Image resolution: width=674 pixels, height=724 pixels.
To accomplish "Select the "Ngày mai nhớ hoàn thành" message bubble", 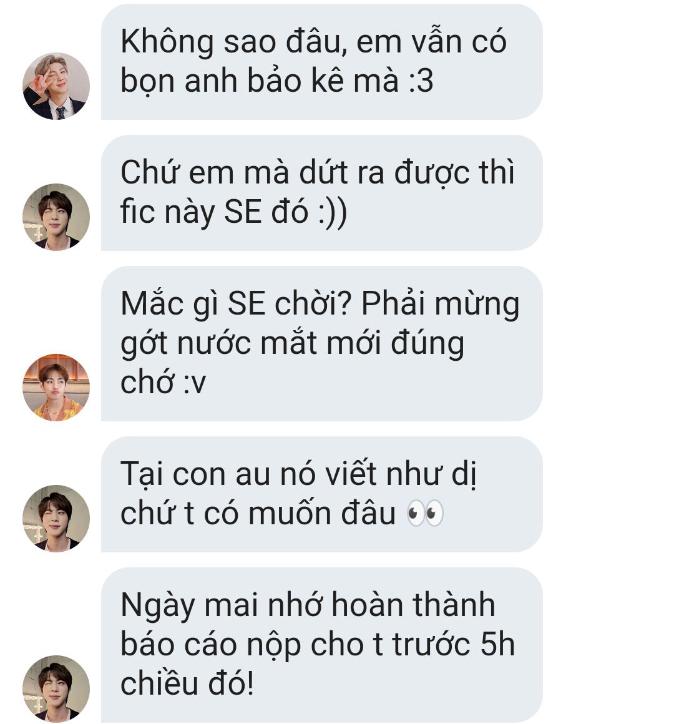I will point(322,645).
